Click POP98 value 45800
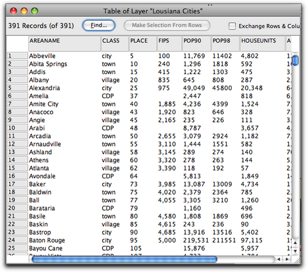The width and height of the screenshot is (307, 272). click(222, 88)
